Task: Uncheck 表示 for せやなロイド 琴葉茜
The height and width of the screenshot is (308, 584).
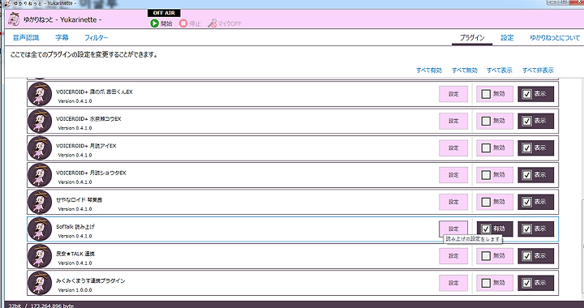Action: click(526, 202)
